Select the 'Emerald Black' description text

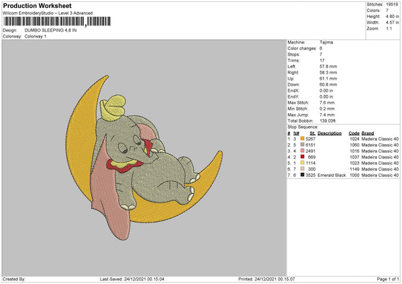(x=332, y=175)
